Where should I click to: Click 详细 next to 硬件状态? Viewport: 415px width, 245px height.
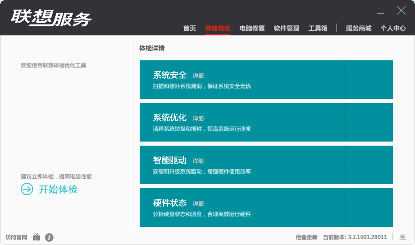(198, 204)
